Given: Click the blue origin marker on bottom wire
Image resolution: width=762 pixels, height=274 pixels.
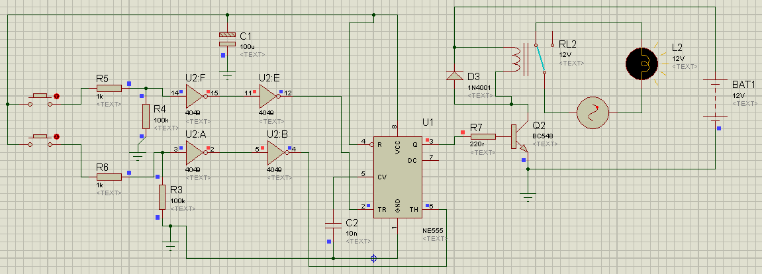Looking at the screenshot, I should click(373, 259).
